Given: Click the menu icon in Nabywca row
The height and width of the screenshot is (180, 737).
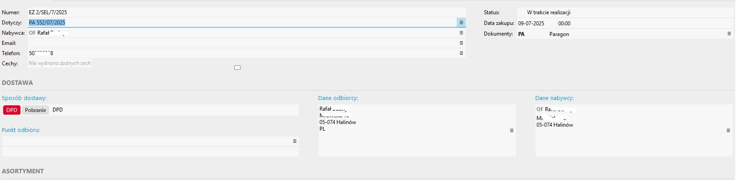Looking at the screenshot, I should [461, 33].
